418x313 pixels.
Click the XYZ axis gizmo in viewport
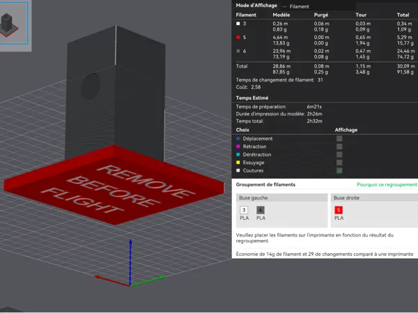(130, 264)
